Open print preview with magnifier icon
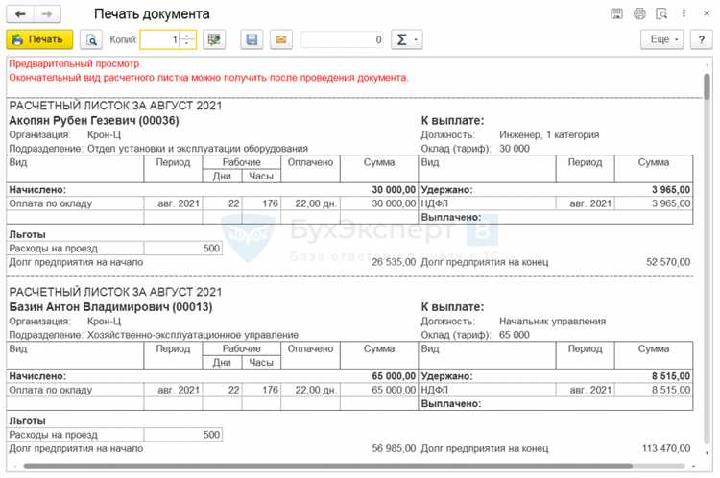This screenshot has height=478, width=720. click(x=91, y=39)
